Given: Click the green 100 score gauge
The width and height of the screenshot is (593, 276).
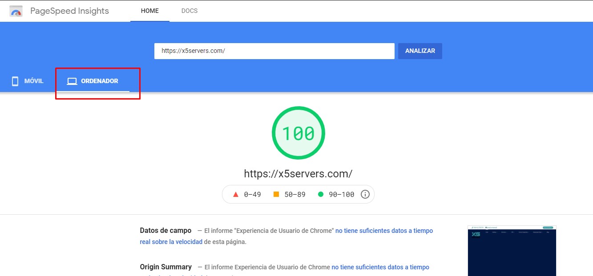Looking at the screenshot, I should 298,133.
